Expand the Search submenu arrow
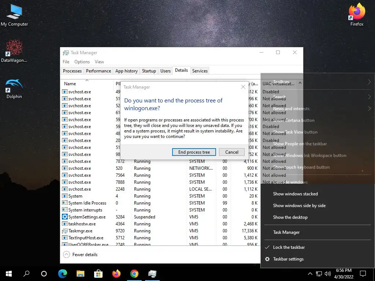Viewport: 375px width, 281px height. point(369,97)
